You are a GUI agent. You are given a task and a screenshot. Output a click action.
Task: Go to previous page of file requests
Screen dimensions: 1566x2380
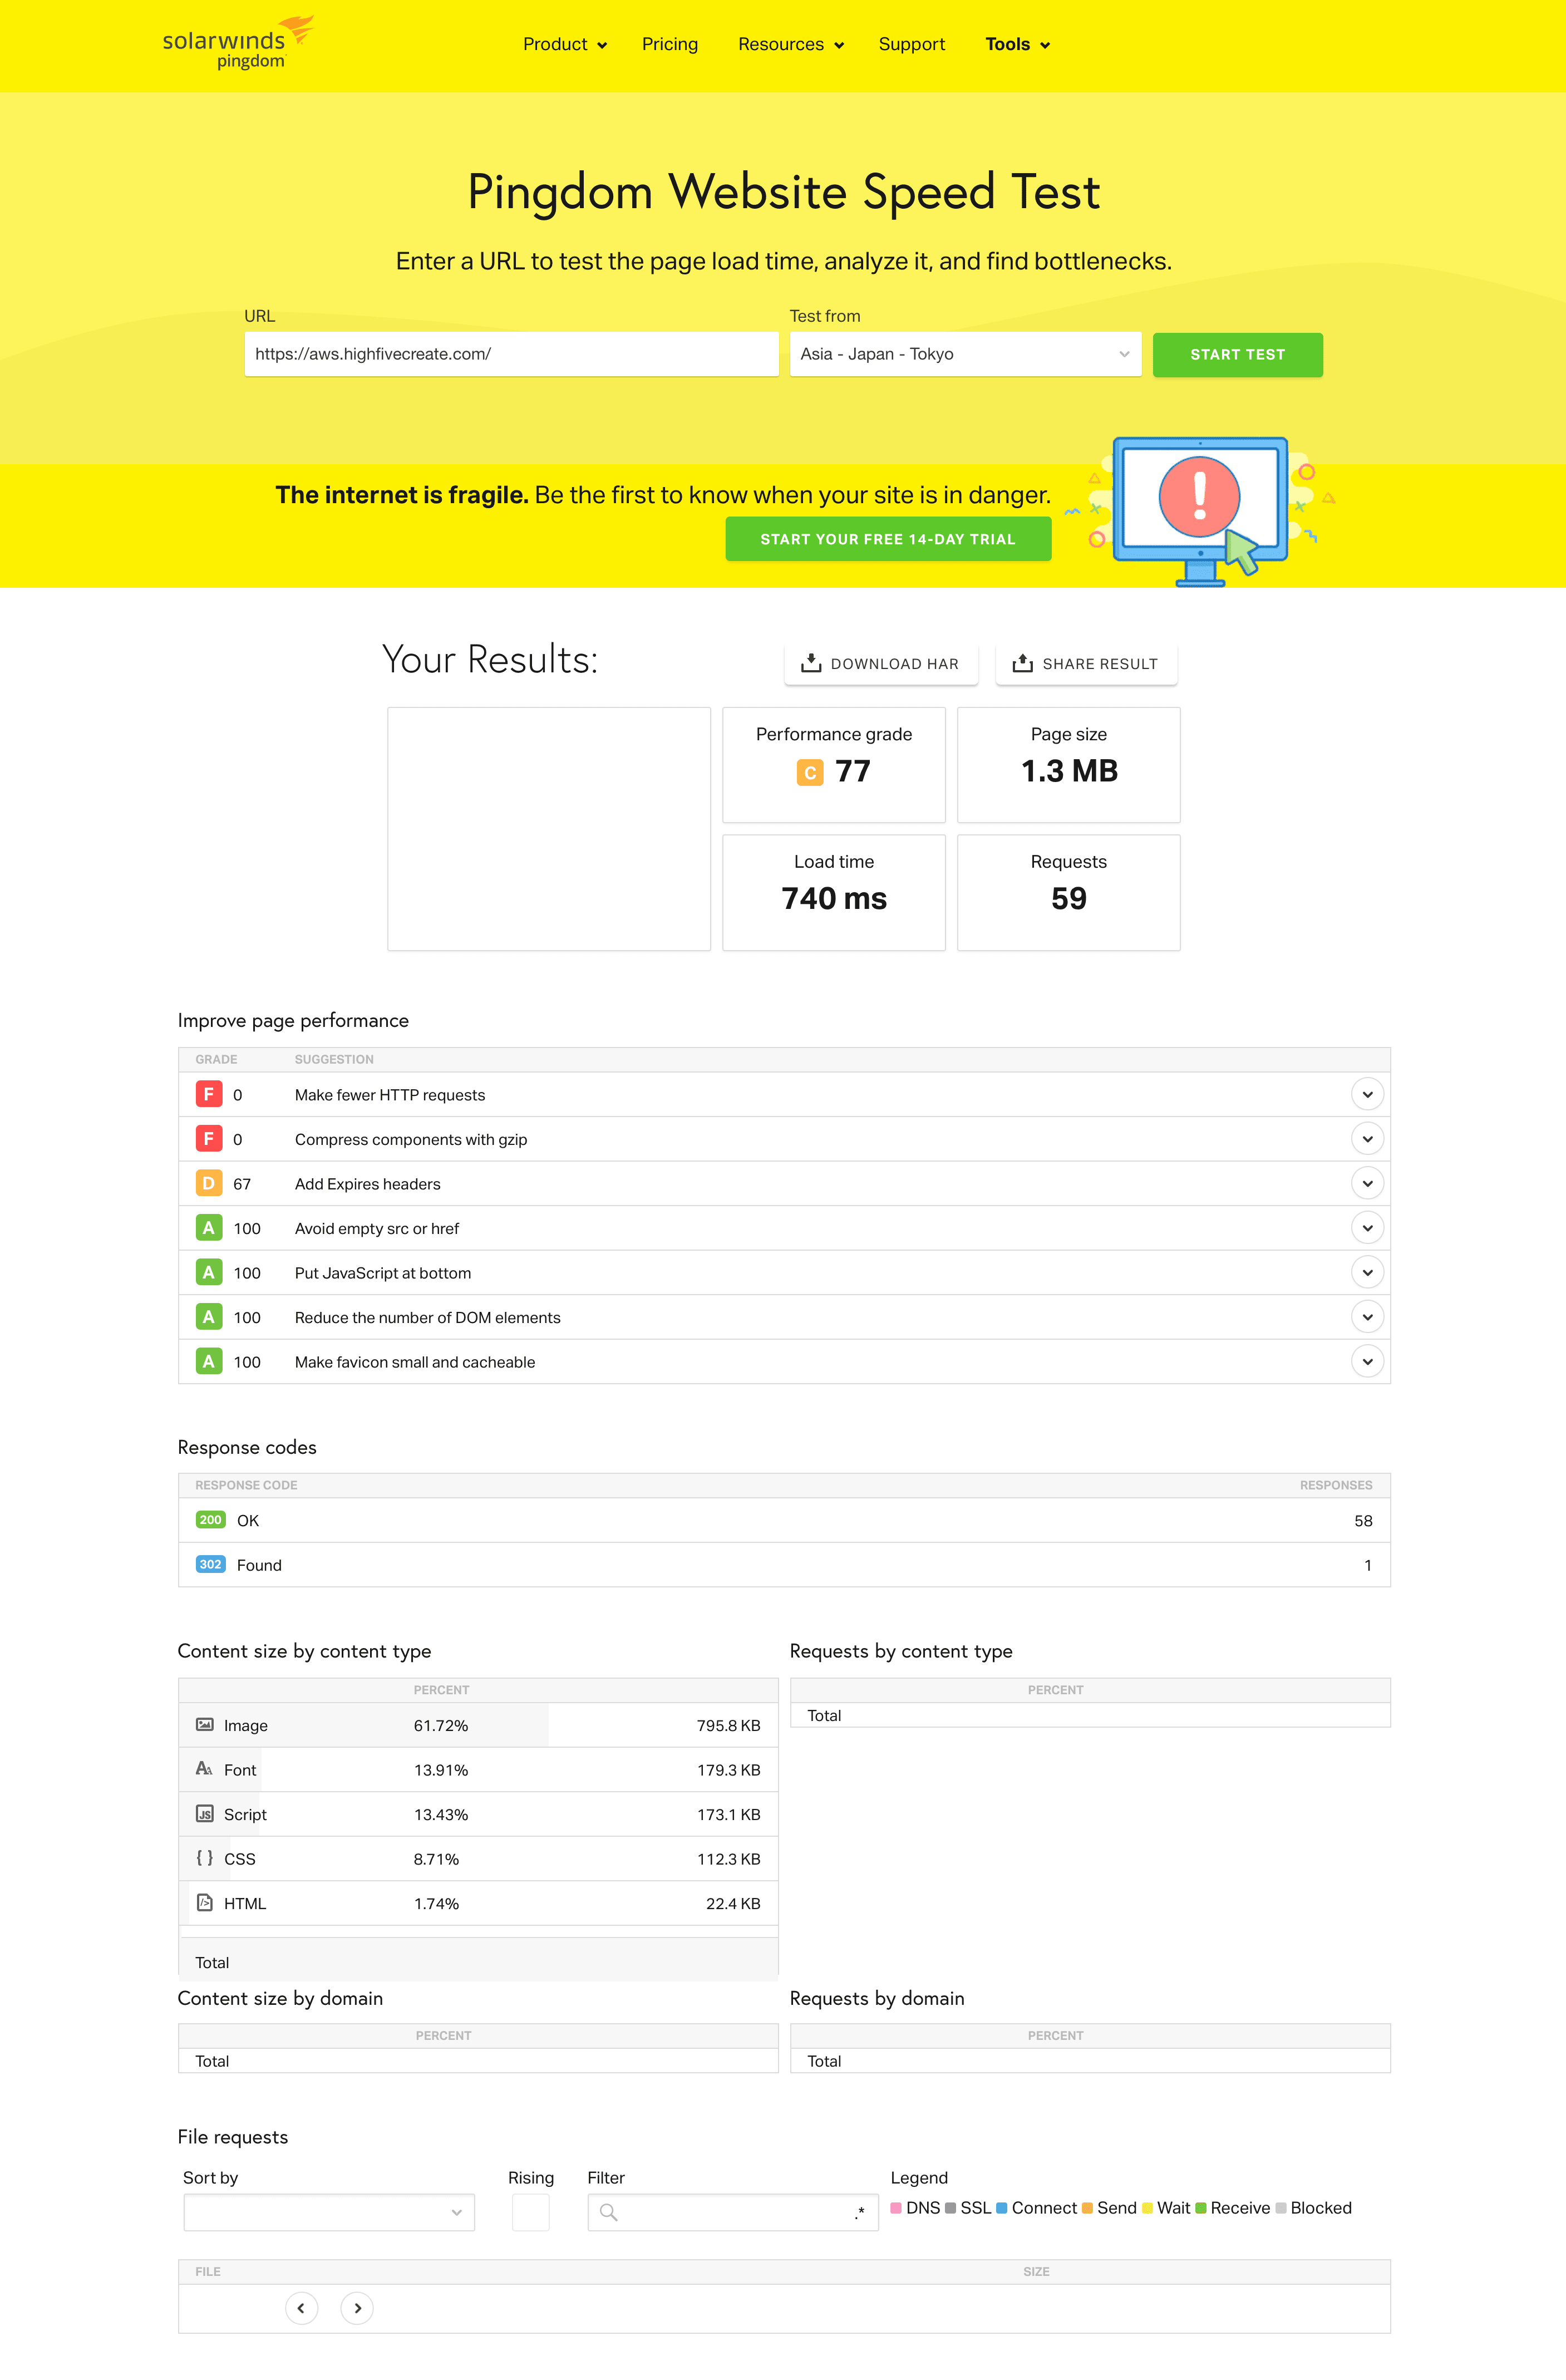[x=301, y=2308]
